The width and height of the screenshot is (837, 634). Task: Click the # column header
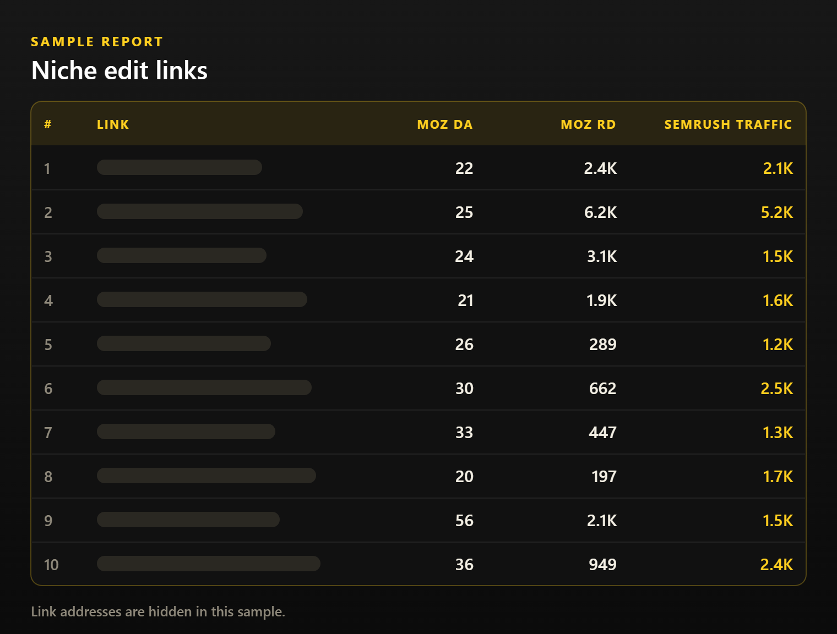click(x=48, y=124)
